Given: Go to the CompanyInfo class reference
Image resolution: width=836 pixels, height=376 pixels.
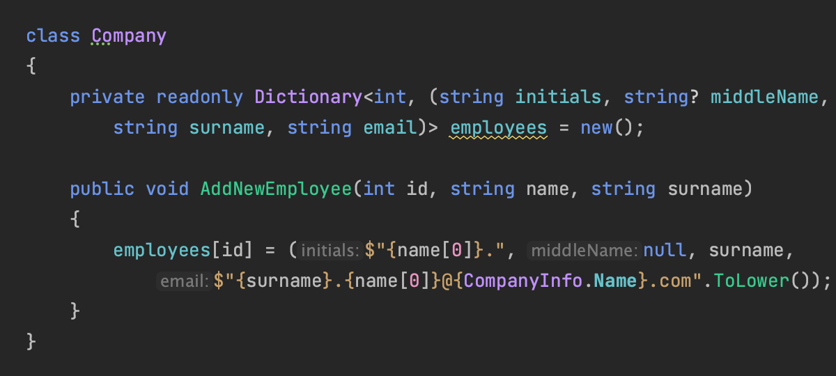Looking at the screenshot, I should [x=520, y=281].
